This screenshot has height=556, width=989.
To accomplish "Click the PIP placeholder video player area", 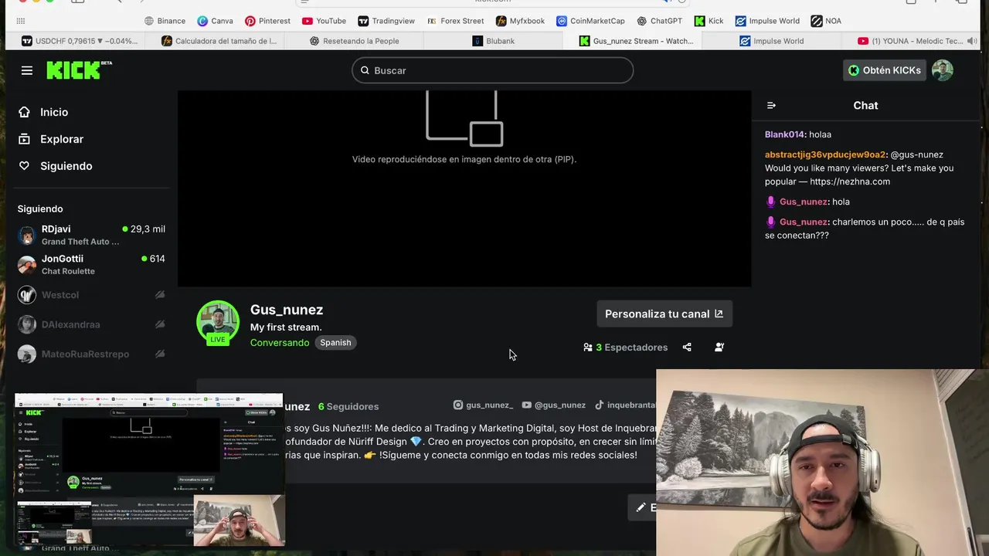I will (464, 188).
